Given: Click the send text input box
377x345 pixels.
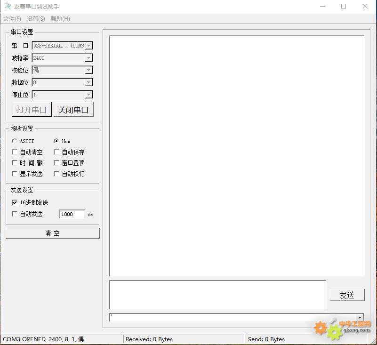Looking at the screenshot, I should coord(217,295).
